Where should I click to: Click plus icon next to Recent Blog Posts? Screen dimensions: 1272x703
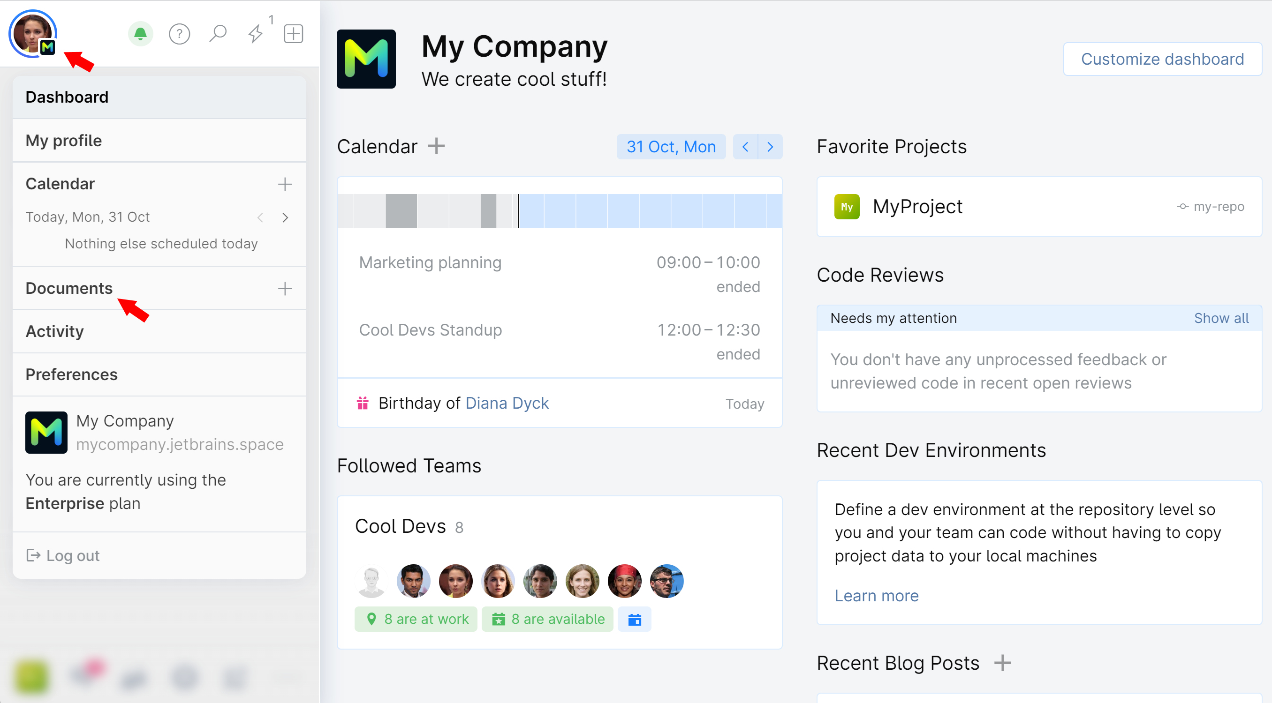1002,663
